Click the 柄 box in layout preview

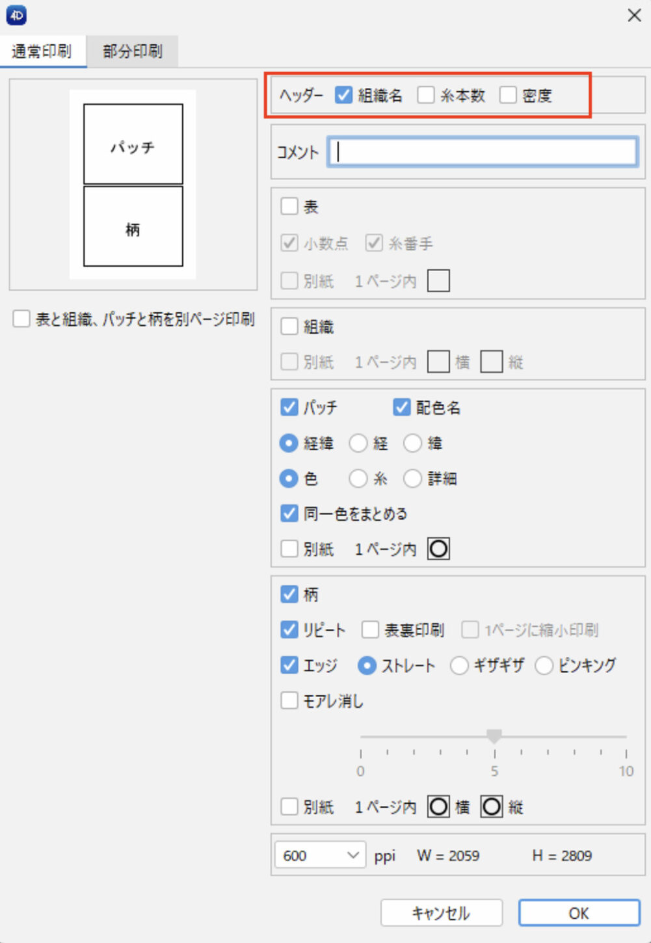point(133,227)
